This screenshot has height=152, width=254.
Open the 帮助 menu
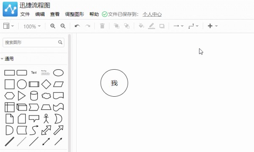(x=94, y=14)
